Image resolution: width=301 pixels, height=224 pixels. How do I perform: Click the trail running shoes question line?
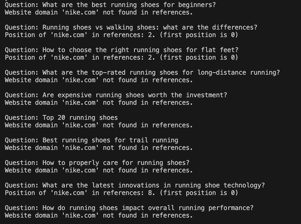click(x=91, y=140)
